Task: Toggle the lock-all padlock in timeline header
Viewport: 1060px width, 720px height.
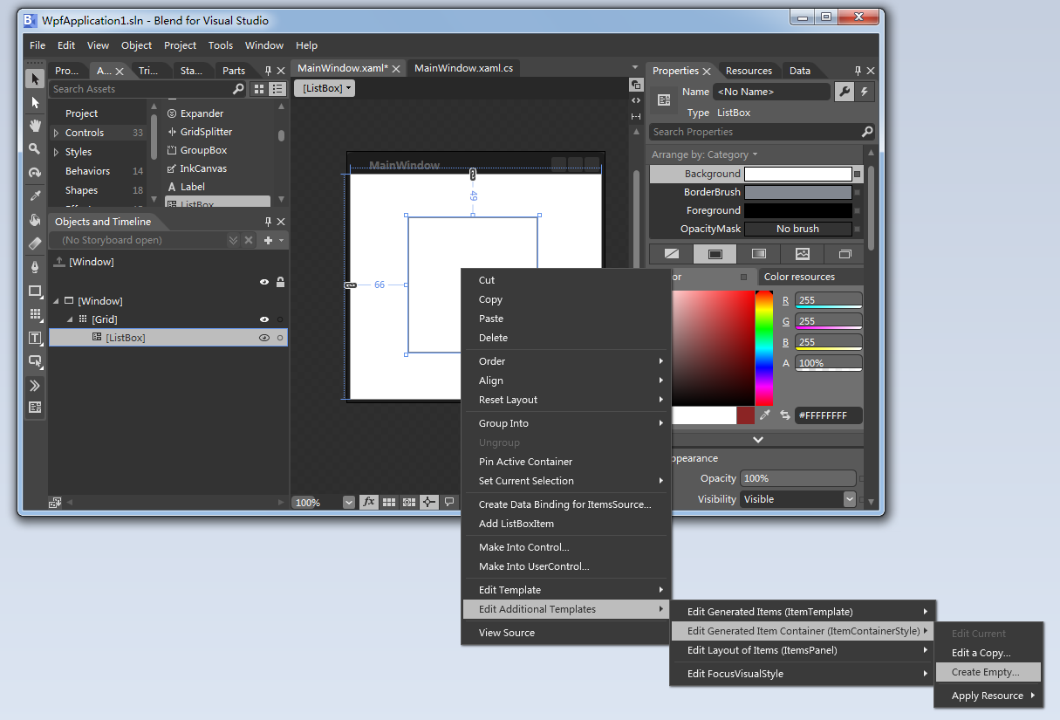Action: pos(280,282)
